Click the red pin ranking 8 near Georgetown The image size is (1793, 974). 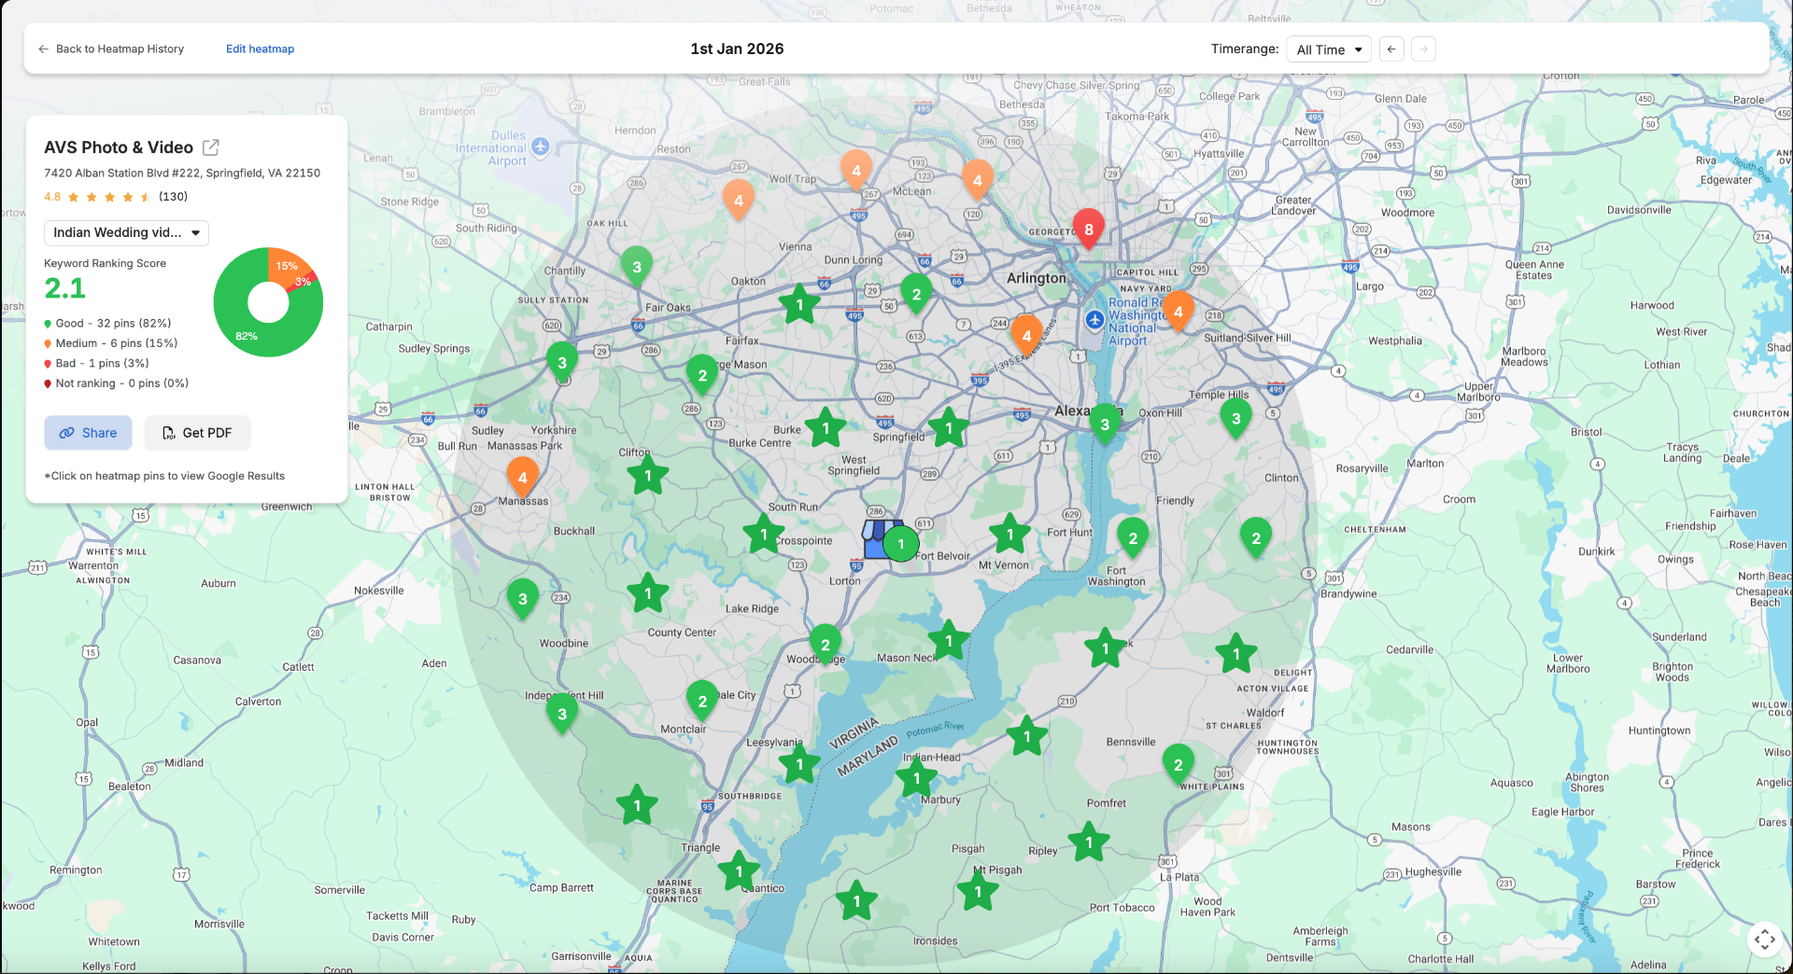tap(1088, 229)
